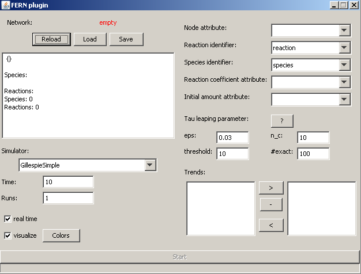Image resolution: width=361 pixels, height=274 pixels.
Task: Click into the Runs input field
Action: point(68,198)
